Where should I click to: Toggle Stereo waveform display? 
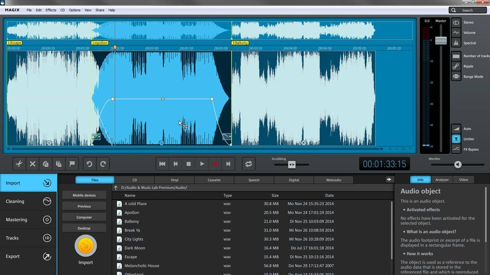pos(456,23)
